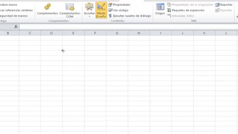This screenshot has height=134, width=238.
Task: Select column G header
Action: (x=117, y=33)
